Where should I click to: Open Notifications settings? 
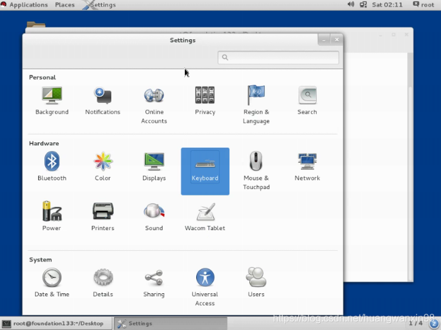102,100
